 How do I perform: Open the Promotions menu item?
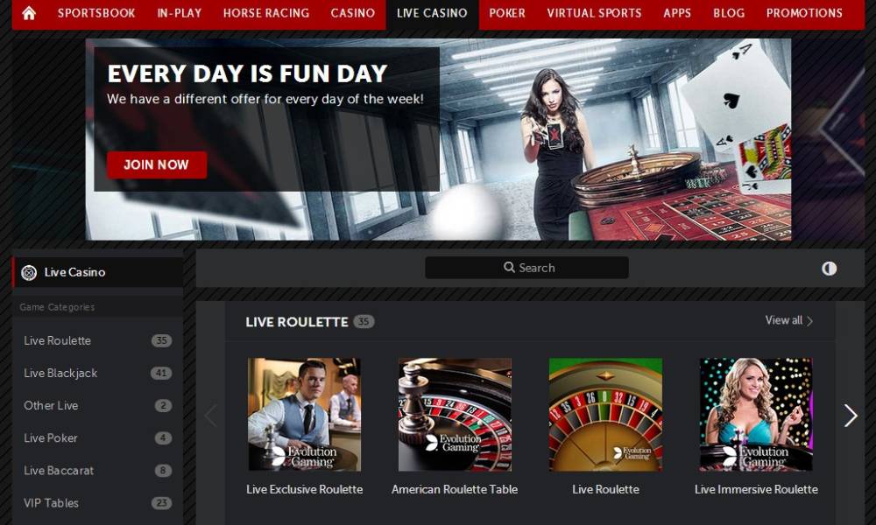804,13
